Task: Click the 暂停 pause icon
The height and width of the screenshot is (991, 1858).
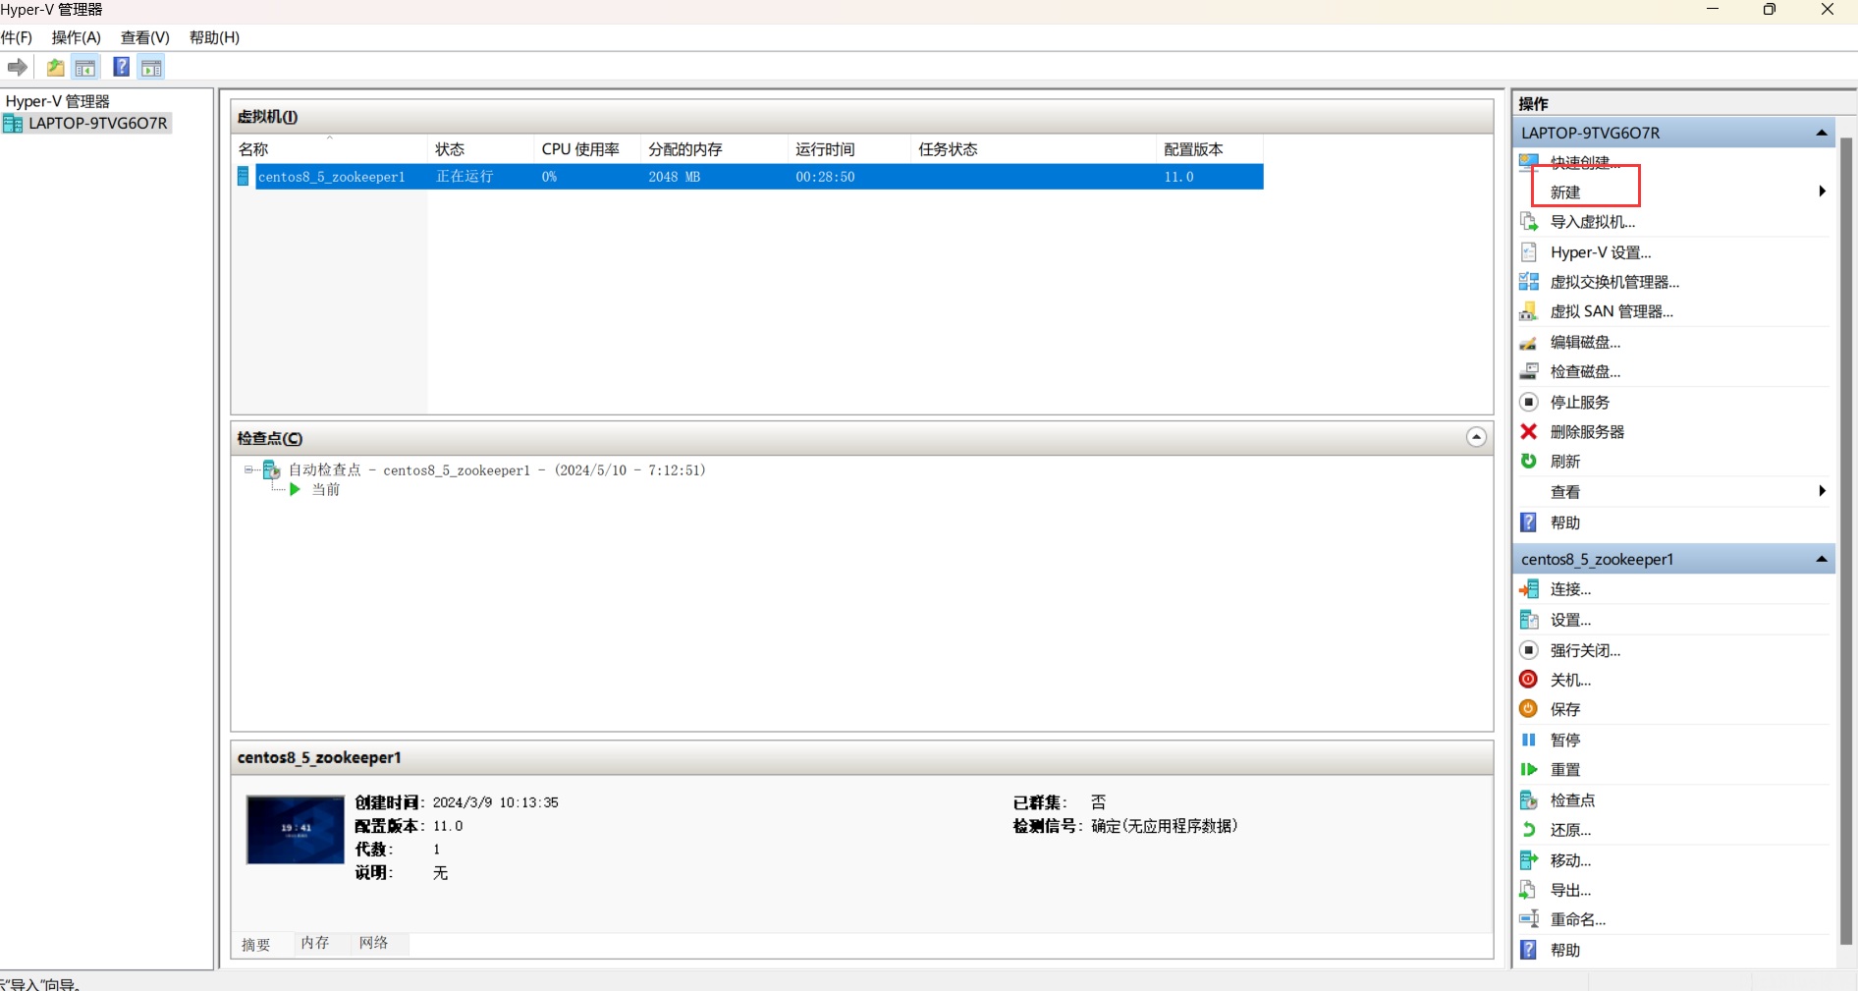Action: click(x=1529, y=740)
